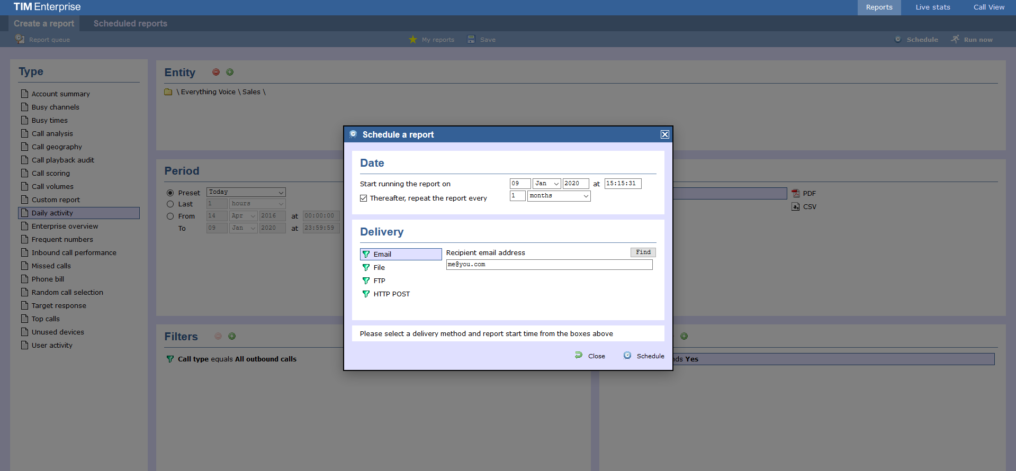Select the Call analysis report type
The height and width of the screenshot is (471, 1016).
[52, 133]
